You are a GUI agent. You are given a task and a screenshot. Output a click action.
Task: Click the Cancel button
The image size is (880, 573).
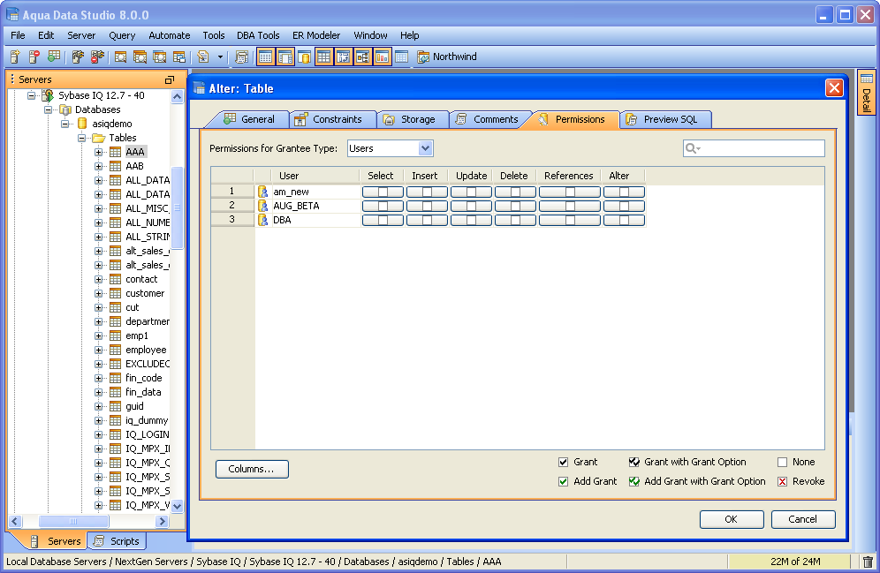pos(803,519)
